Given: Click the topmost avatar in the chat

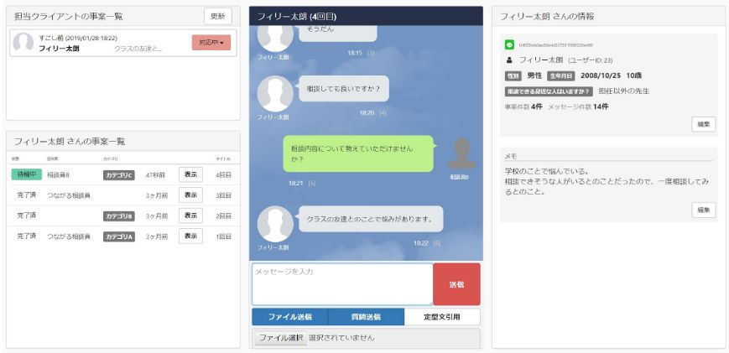Looking at the screenshot, I should pos(274,34).
